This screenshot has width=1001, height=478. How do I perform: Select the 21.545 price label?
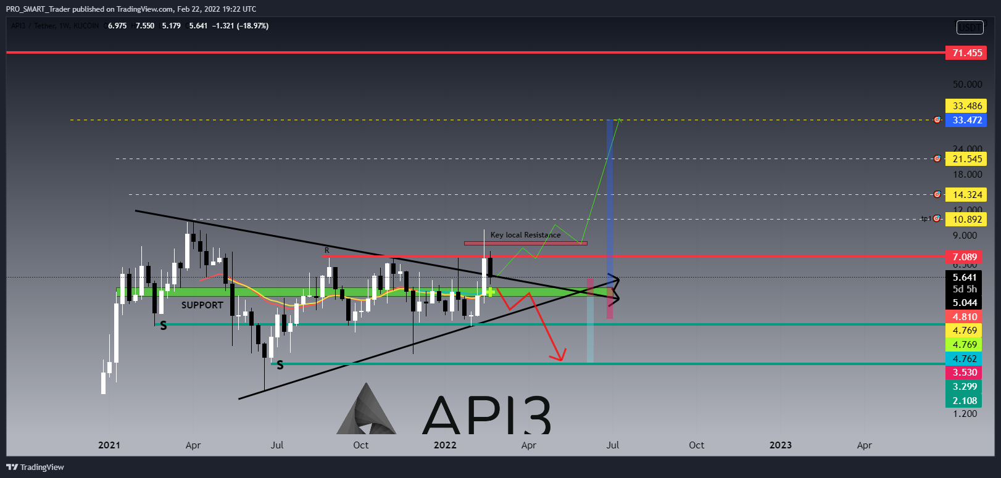click(966, 159)
